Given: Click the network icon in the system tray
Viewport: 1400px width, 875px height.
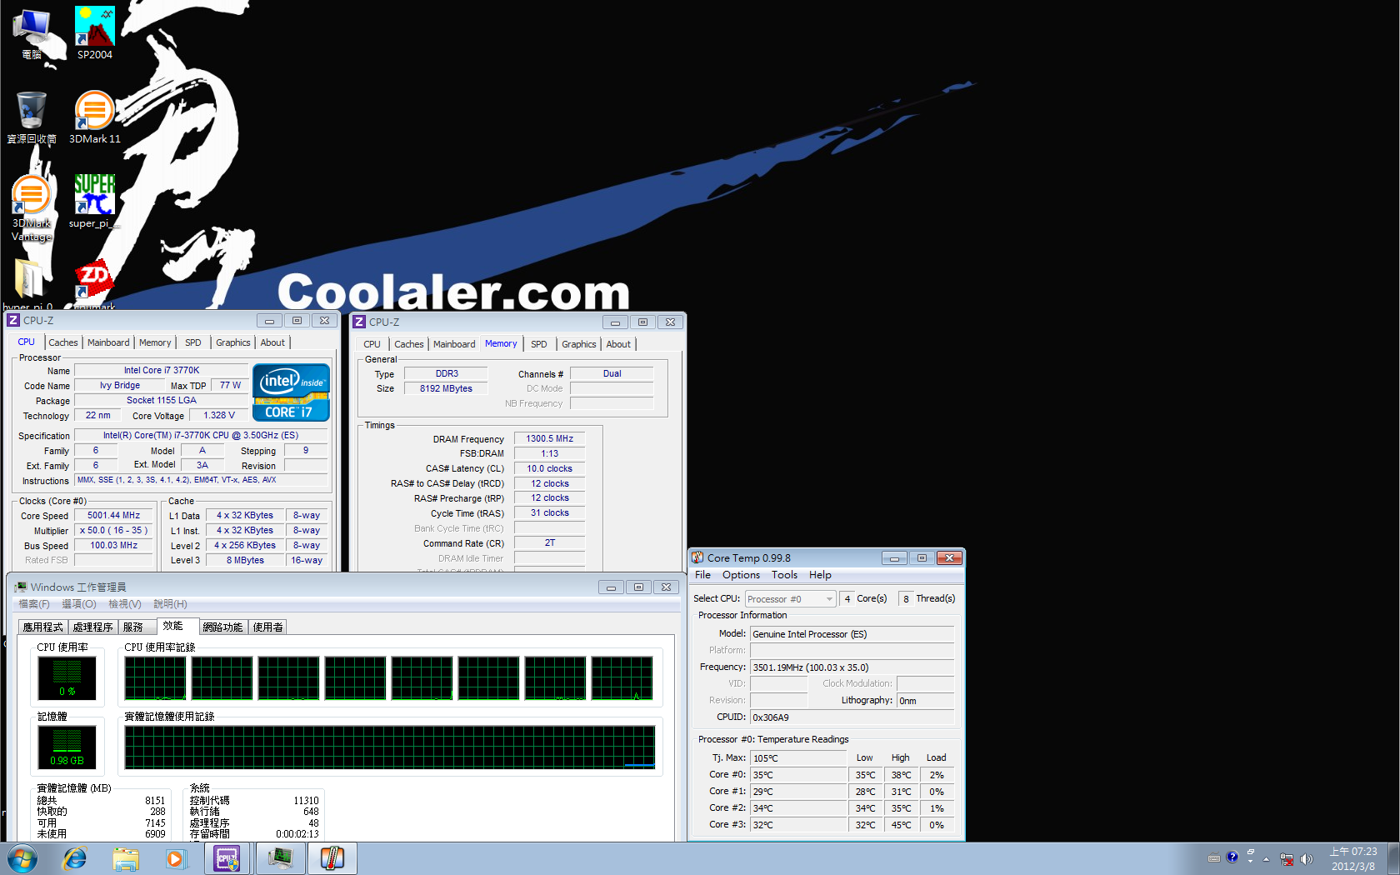Looking at the screenshot, I should [x=1287, y=859].
